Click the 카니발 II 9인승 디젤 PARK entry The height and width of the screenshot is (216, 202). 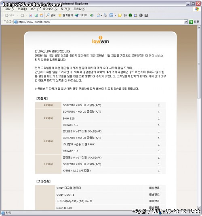[x=79, y=145]
